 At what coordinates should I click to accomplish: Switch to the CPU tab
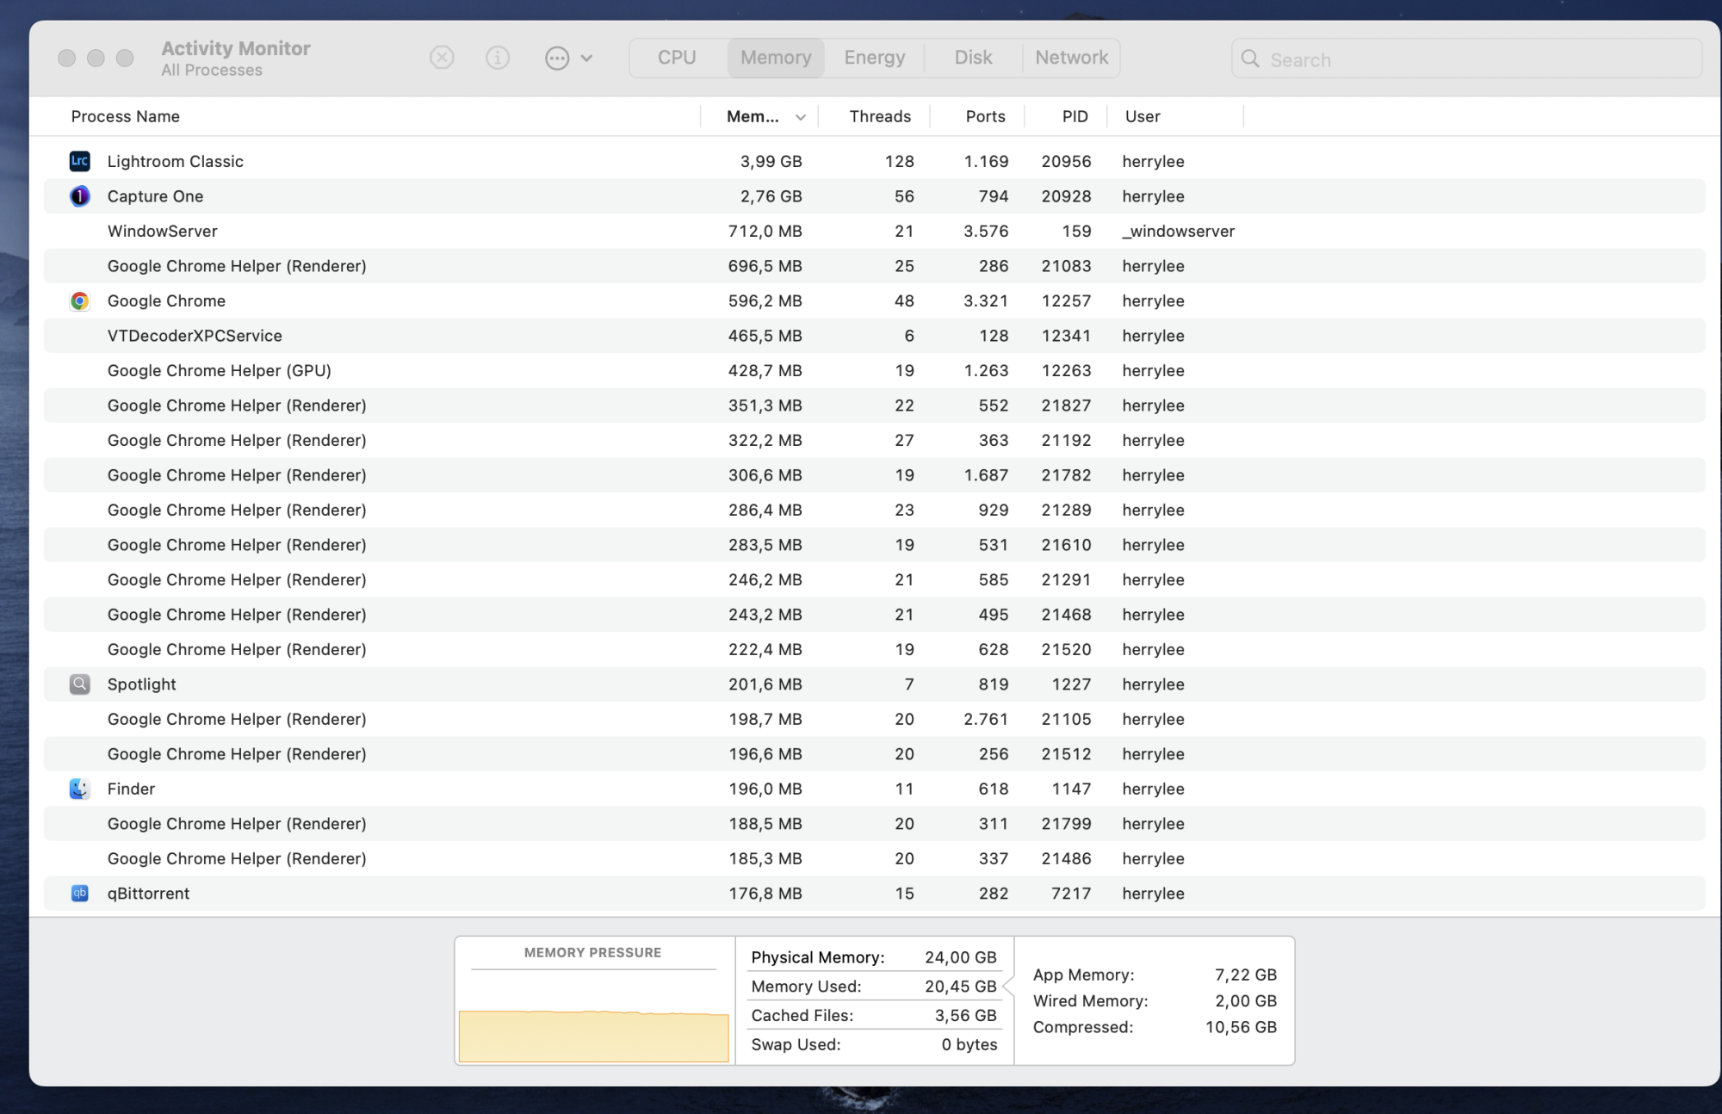pyautogui.click(x=677, y=58)
